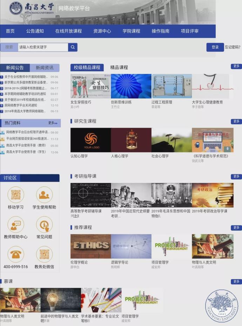The image size is (242, 326).
Task: Click the telephone icon for 400-6999-516
Action: (16, 254)
